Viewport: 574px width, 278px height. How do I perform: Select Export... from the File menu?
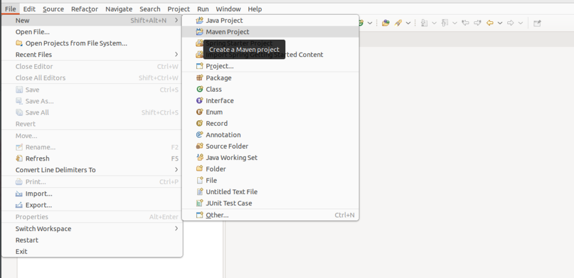click(92, 205)
